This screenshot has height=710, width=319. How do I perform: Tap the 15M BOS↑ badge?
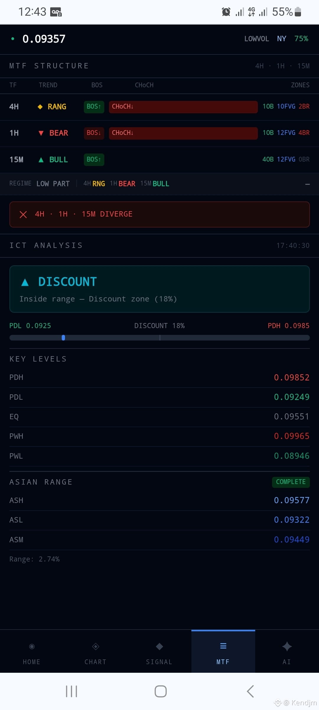point(94,160)
